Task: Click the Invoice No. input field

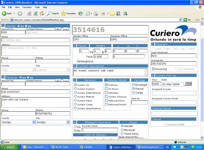Action: [174, 64]
